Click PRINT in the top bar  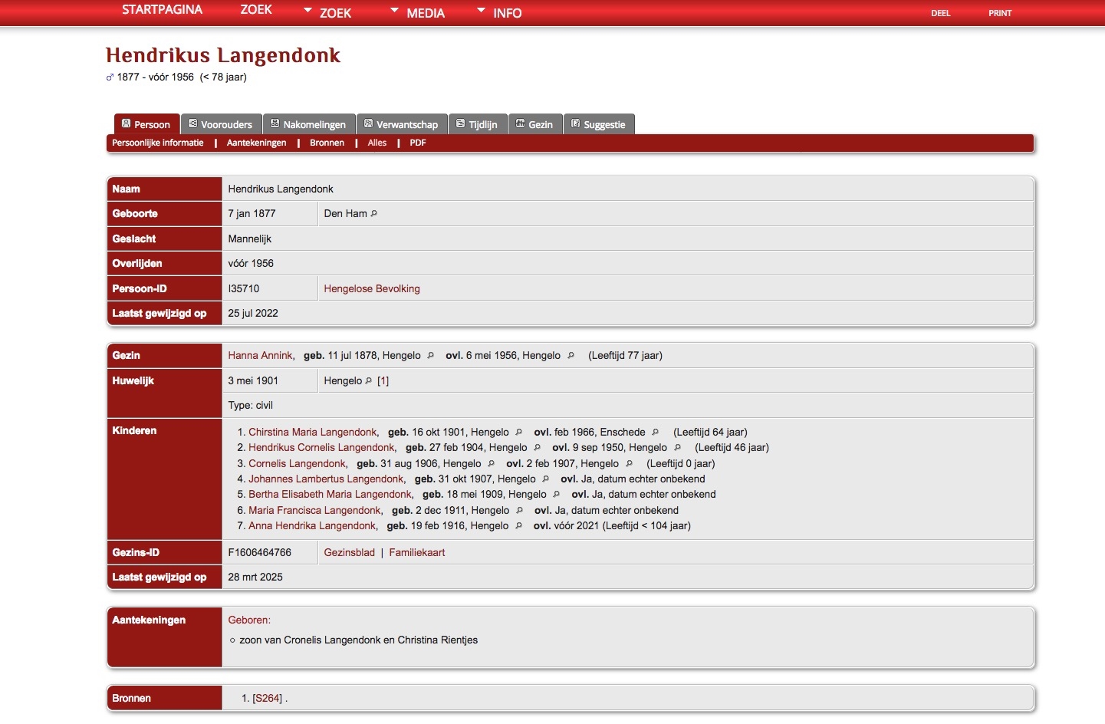point(1000,13)
